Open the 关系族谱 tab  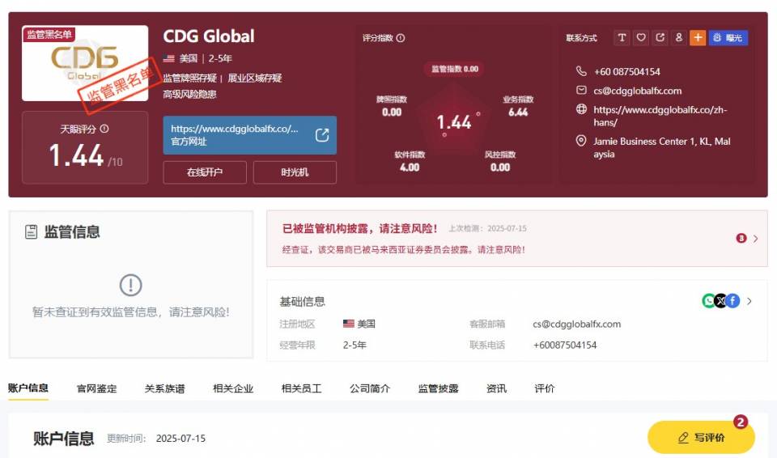(x=165, y=388)
